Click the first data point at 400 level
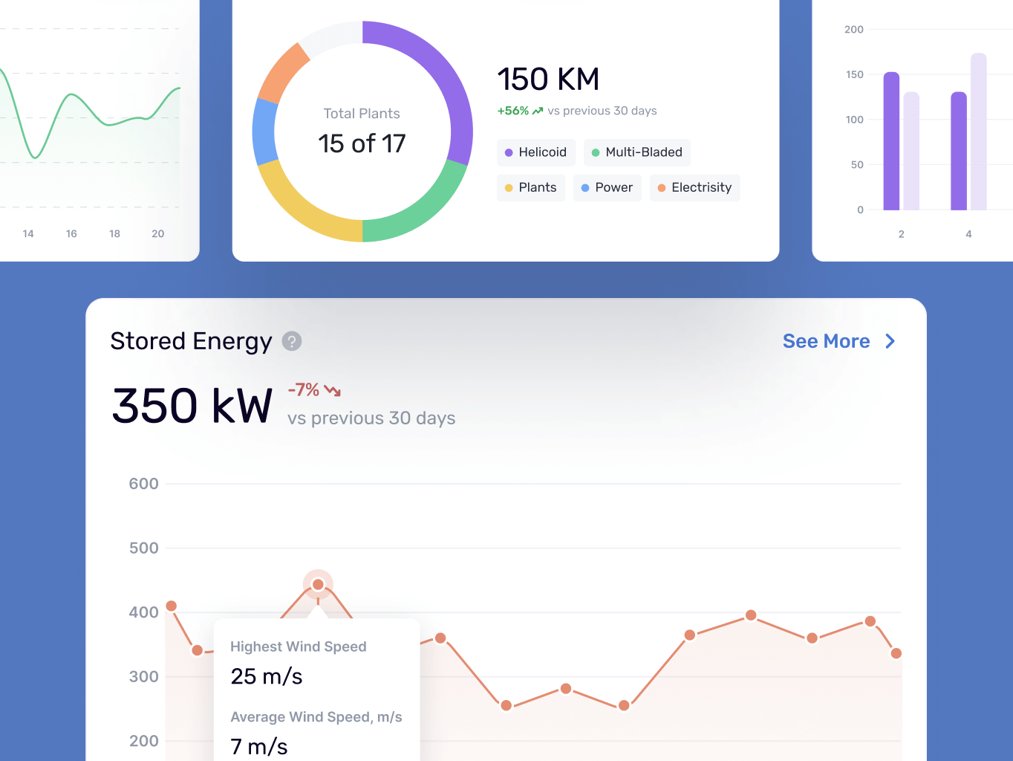The width and height of the screenshot is (1013, 761). tap(172, 606)
